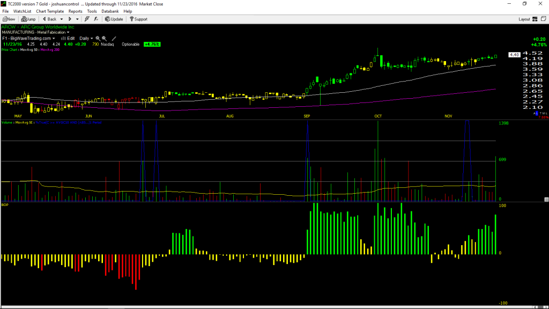Screen dimensions: 549x309
Task: Click the green +4.76% percent change box
Action: [x=152, y=44]
